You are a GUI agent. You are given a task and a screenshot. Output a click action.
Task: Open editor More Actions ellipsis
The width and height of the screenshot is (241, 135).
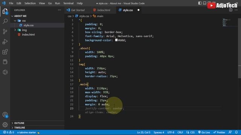tap(236, 10)
